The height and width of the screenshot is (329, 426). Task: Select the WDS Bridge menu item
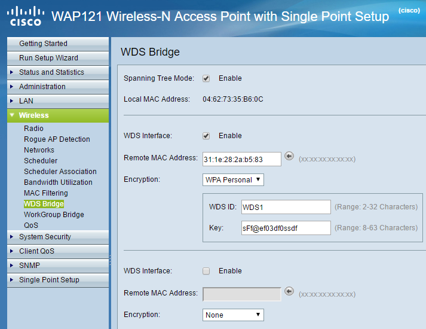[44, 204]
